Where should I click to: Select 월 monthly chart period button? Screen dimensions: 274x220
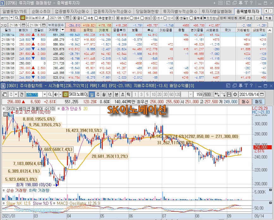click(x=104, y=95)
